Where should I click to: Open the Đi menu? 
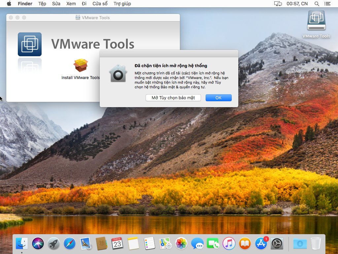[x=84, y=4]
